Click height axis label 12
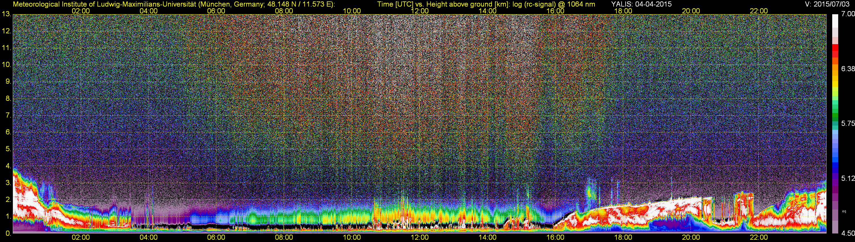Image resolution: width=855 pixels, height=242 pixels. [x=6, y=31]
